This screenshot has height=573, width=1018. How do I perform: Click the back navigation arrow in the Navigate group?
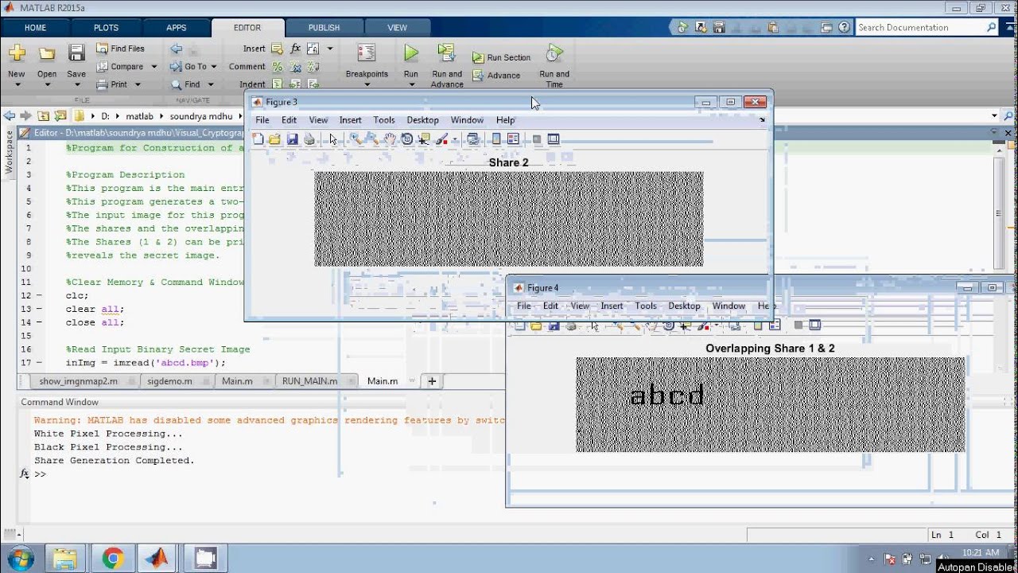176,49
